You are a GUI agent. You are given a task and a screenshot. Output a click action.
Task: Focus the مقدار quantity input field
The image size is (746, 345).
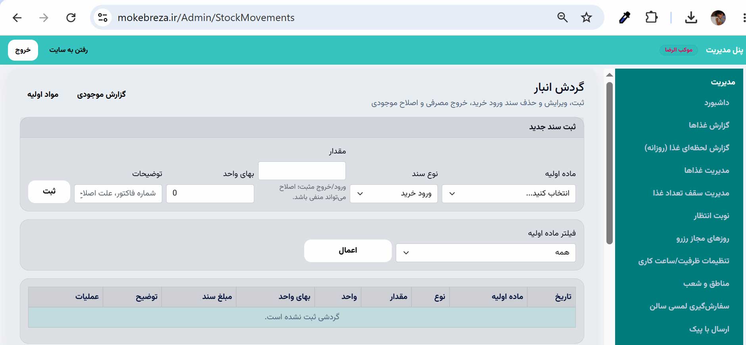point(302,171)
